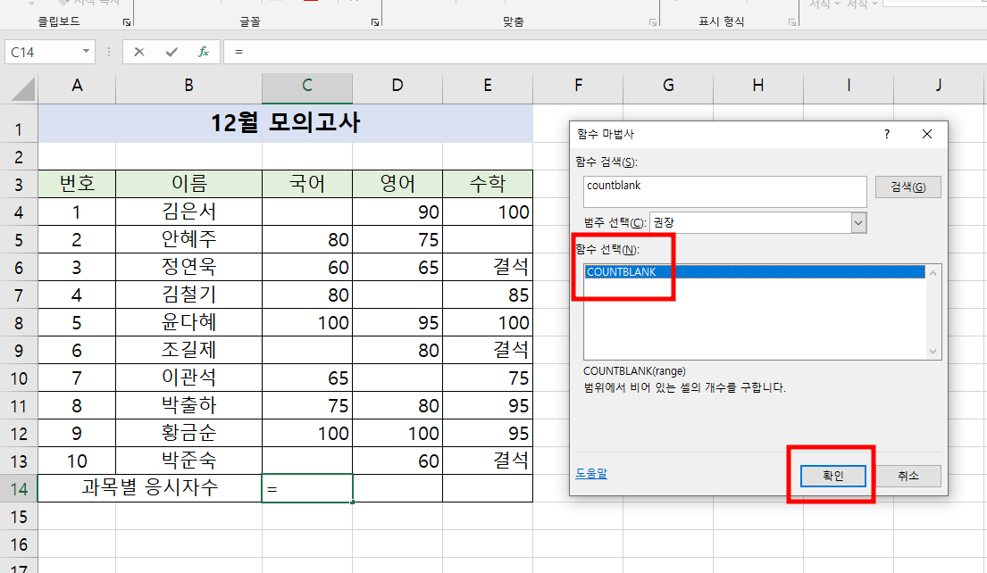Click the 국어 score 65 of 이관석
987x573 pixels.
[307, 378]
